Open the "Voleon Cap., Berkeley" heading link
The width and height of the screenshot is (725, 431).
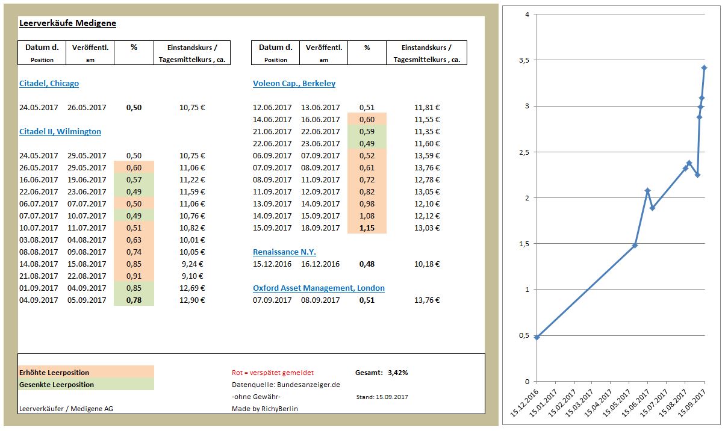click(294, 83)
